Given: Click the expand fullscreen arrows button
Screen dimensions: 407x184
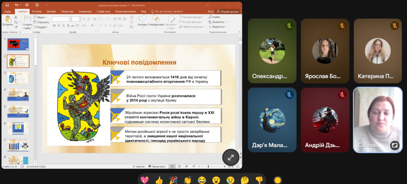Looking at the screenshot, I should (231, 157).
